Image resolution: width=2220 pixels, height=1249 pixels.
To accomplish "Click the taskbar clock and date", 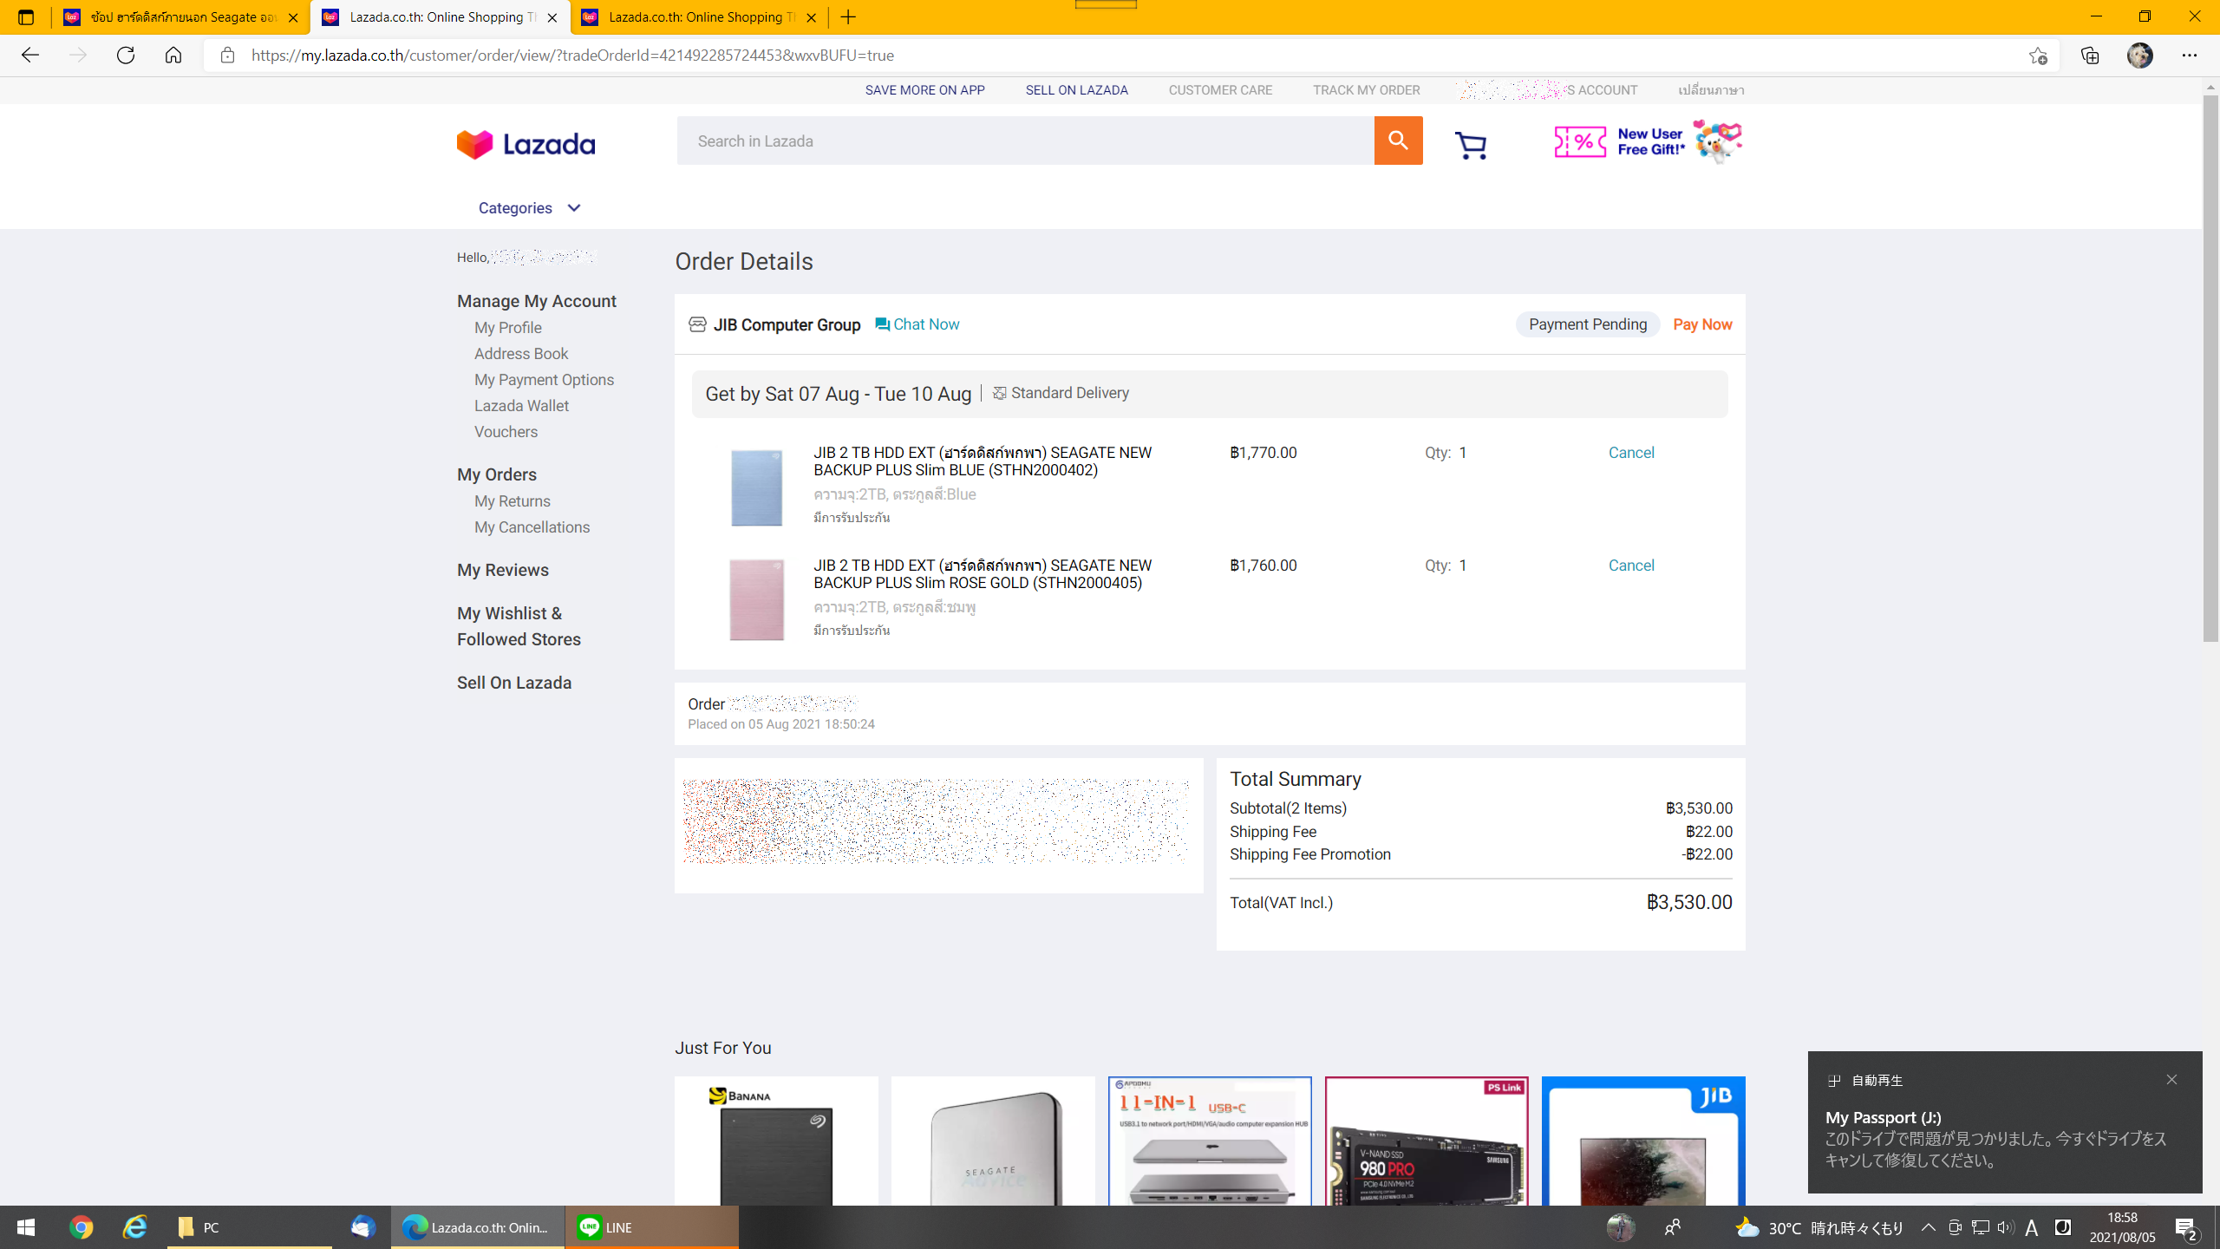I will [x=2122, y=1227].
